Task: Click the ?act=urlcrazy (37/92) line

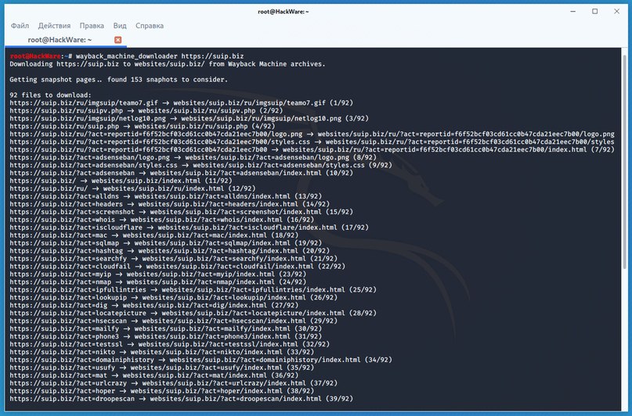Action: [173, 383]
